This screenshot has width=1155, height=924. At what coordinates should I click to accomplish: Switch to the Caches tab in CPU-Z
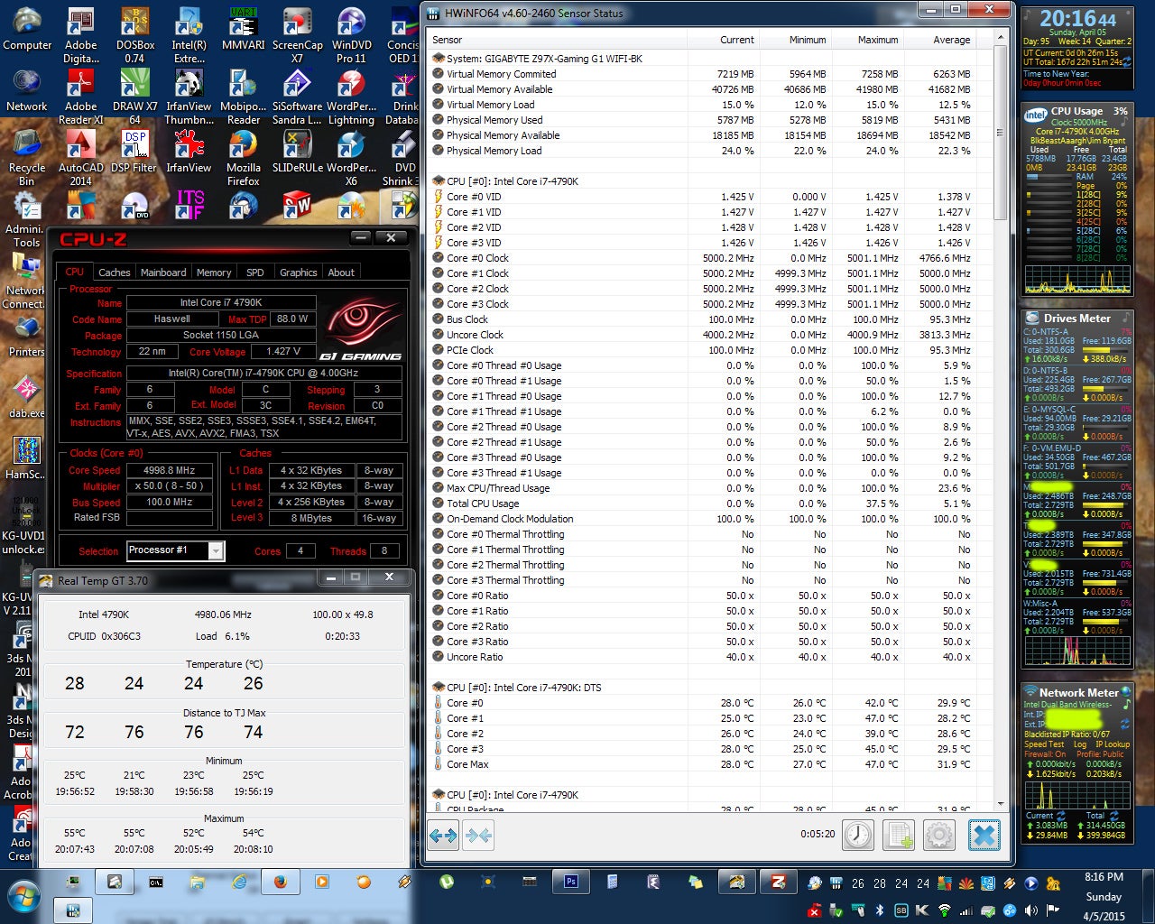115,272
